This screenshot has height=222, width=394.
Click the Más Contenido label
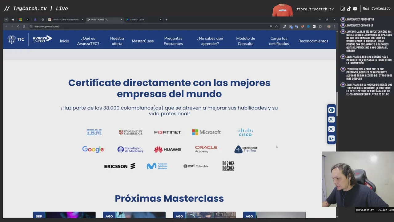[x=376, y=9]
